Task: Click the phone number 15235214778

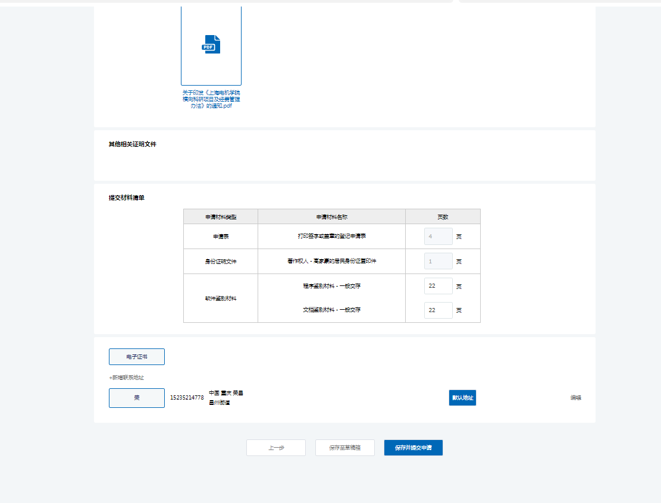Action: 187,397
